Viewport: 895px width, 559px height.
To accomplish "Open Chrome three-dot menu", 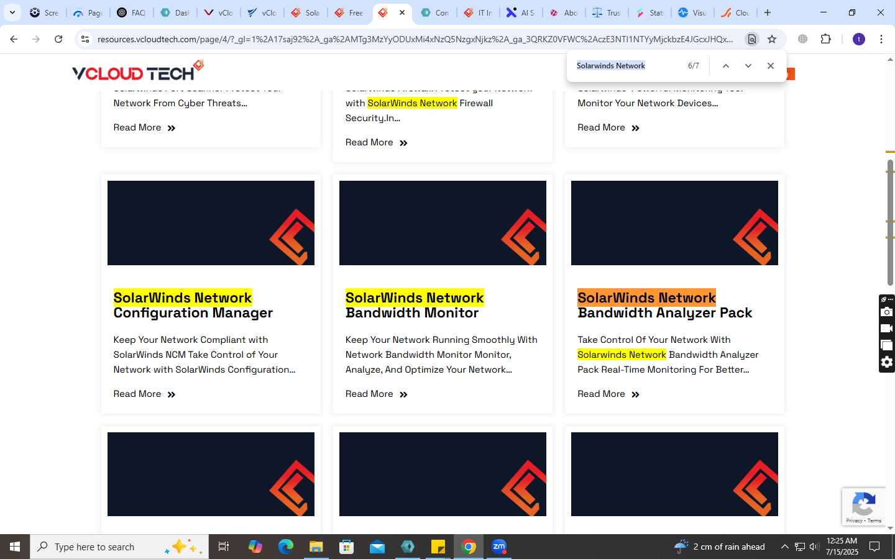I will coord(881,39).
